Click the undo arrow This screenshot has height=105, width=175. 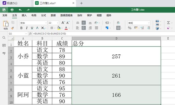click(20, 10)
